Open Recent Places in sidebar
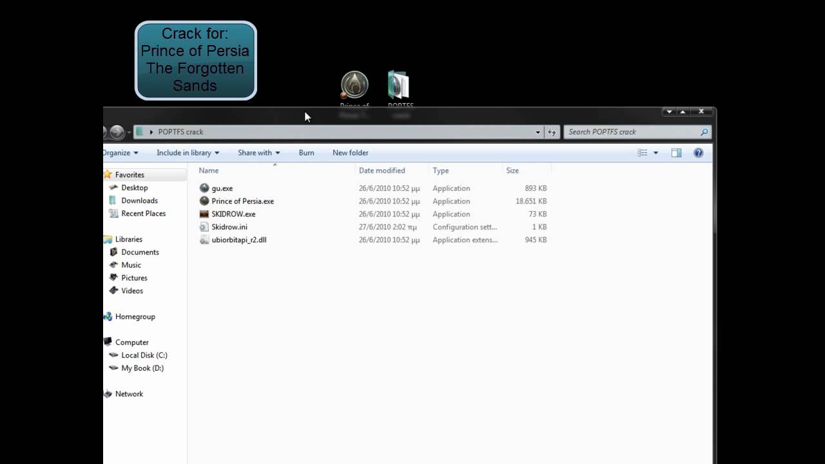This screenshot has height=464, width=825. point(143,213)
